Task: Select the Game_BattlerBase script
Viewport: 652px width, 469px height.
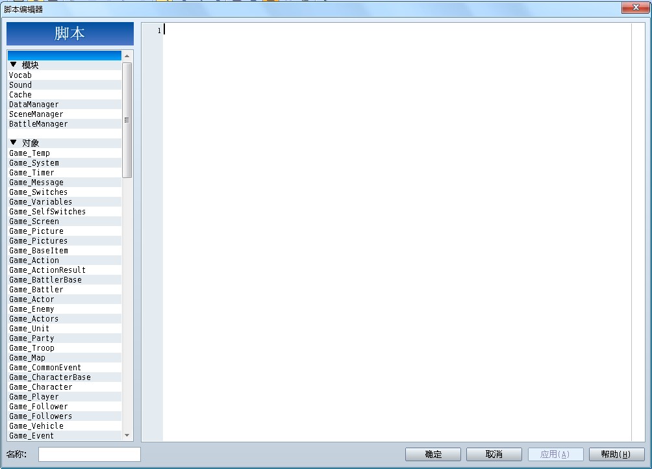Action: tap(65, 280)
